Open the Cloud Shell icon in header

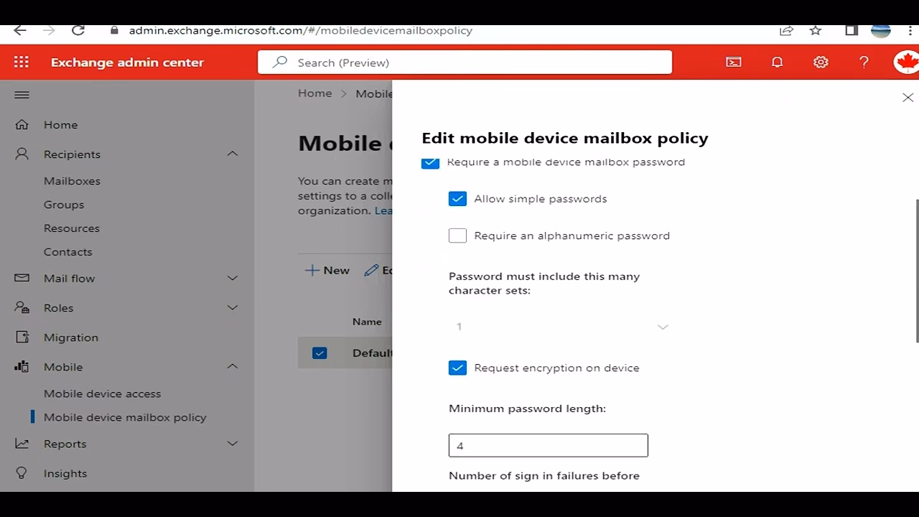tap(733, 62)
